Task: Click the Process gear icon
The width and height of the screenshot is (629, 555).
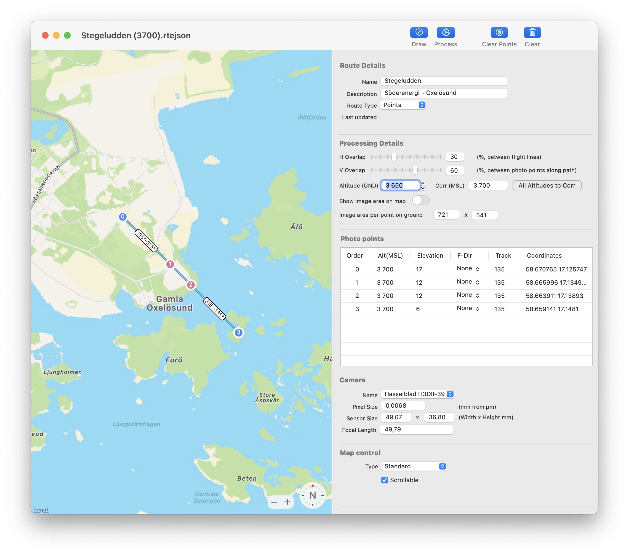Action: [x=445, y=32]
